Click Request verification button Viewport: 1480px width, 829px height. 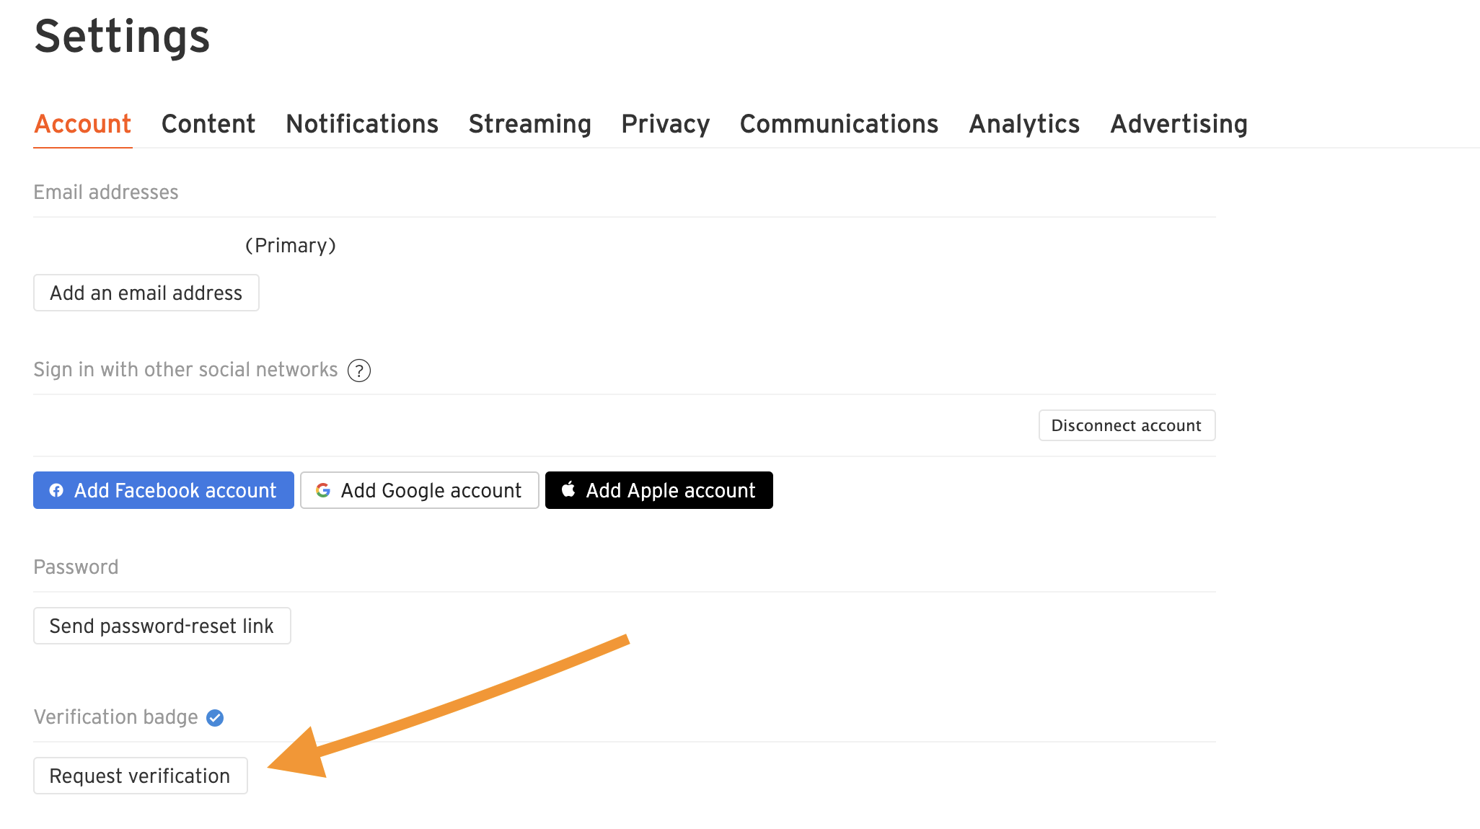click(139, 774)
